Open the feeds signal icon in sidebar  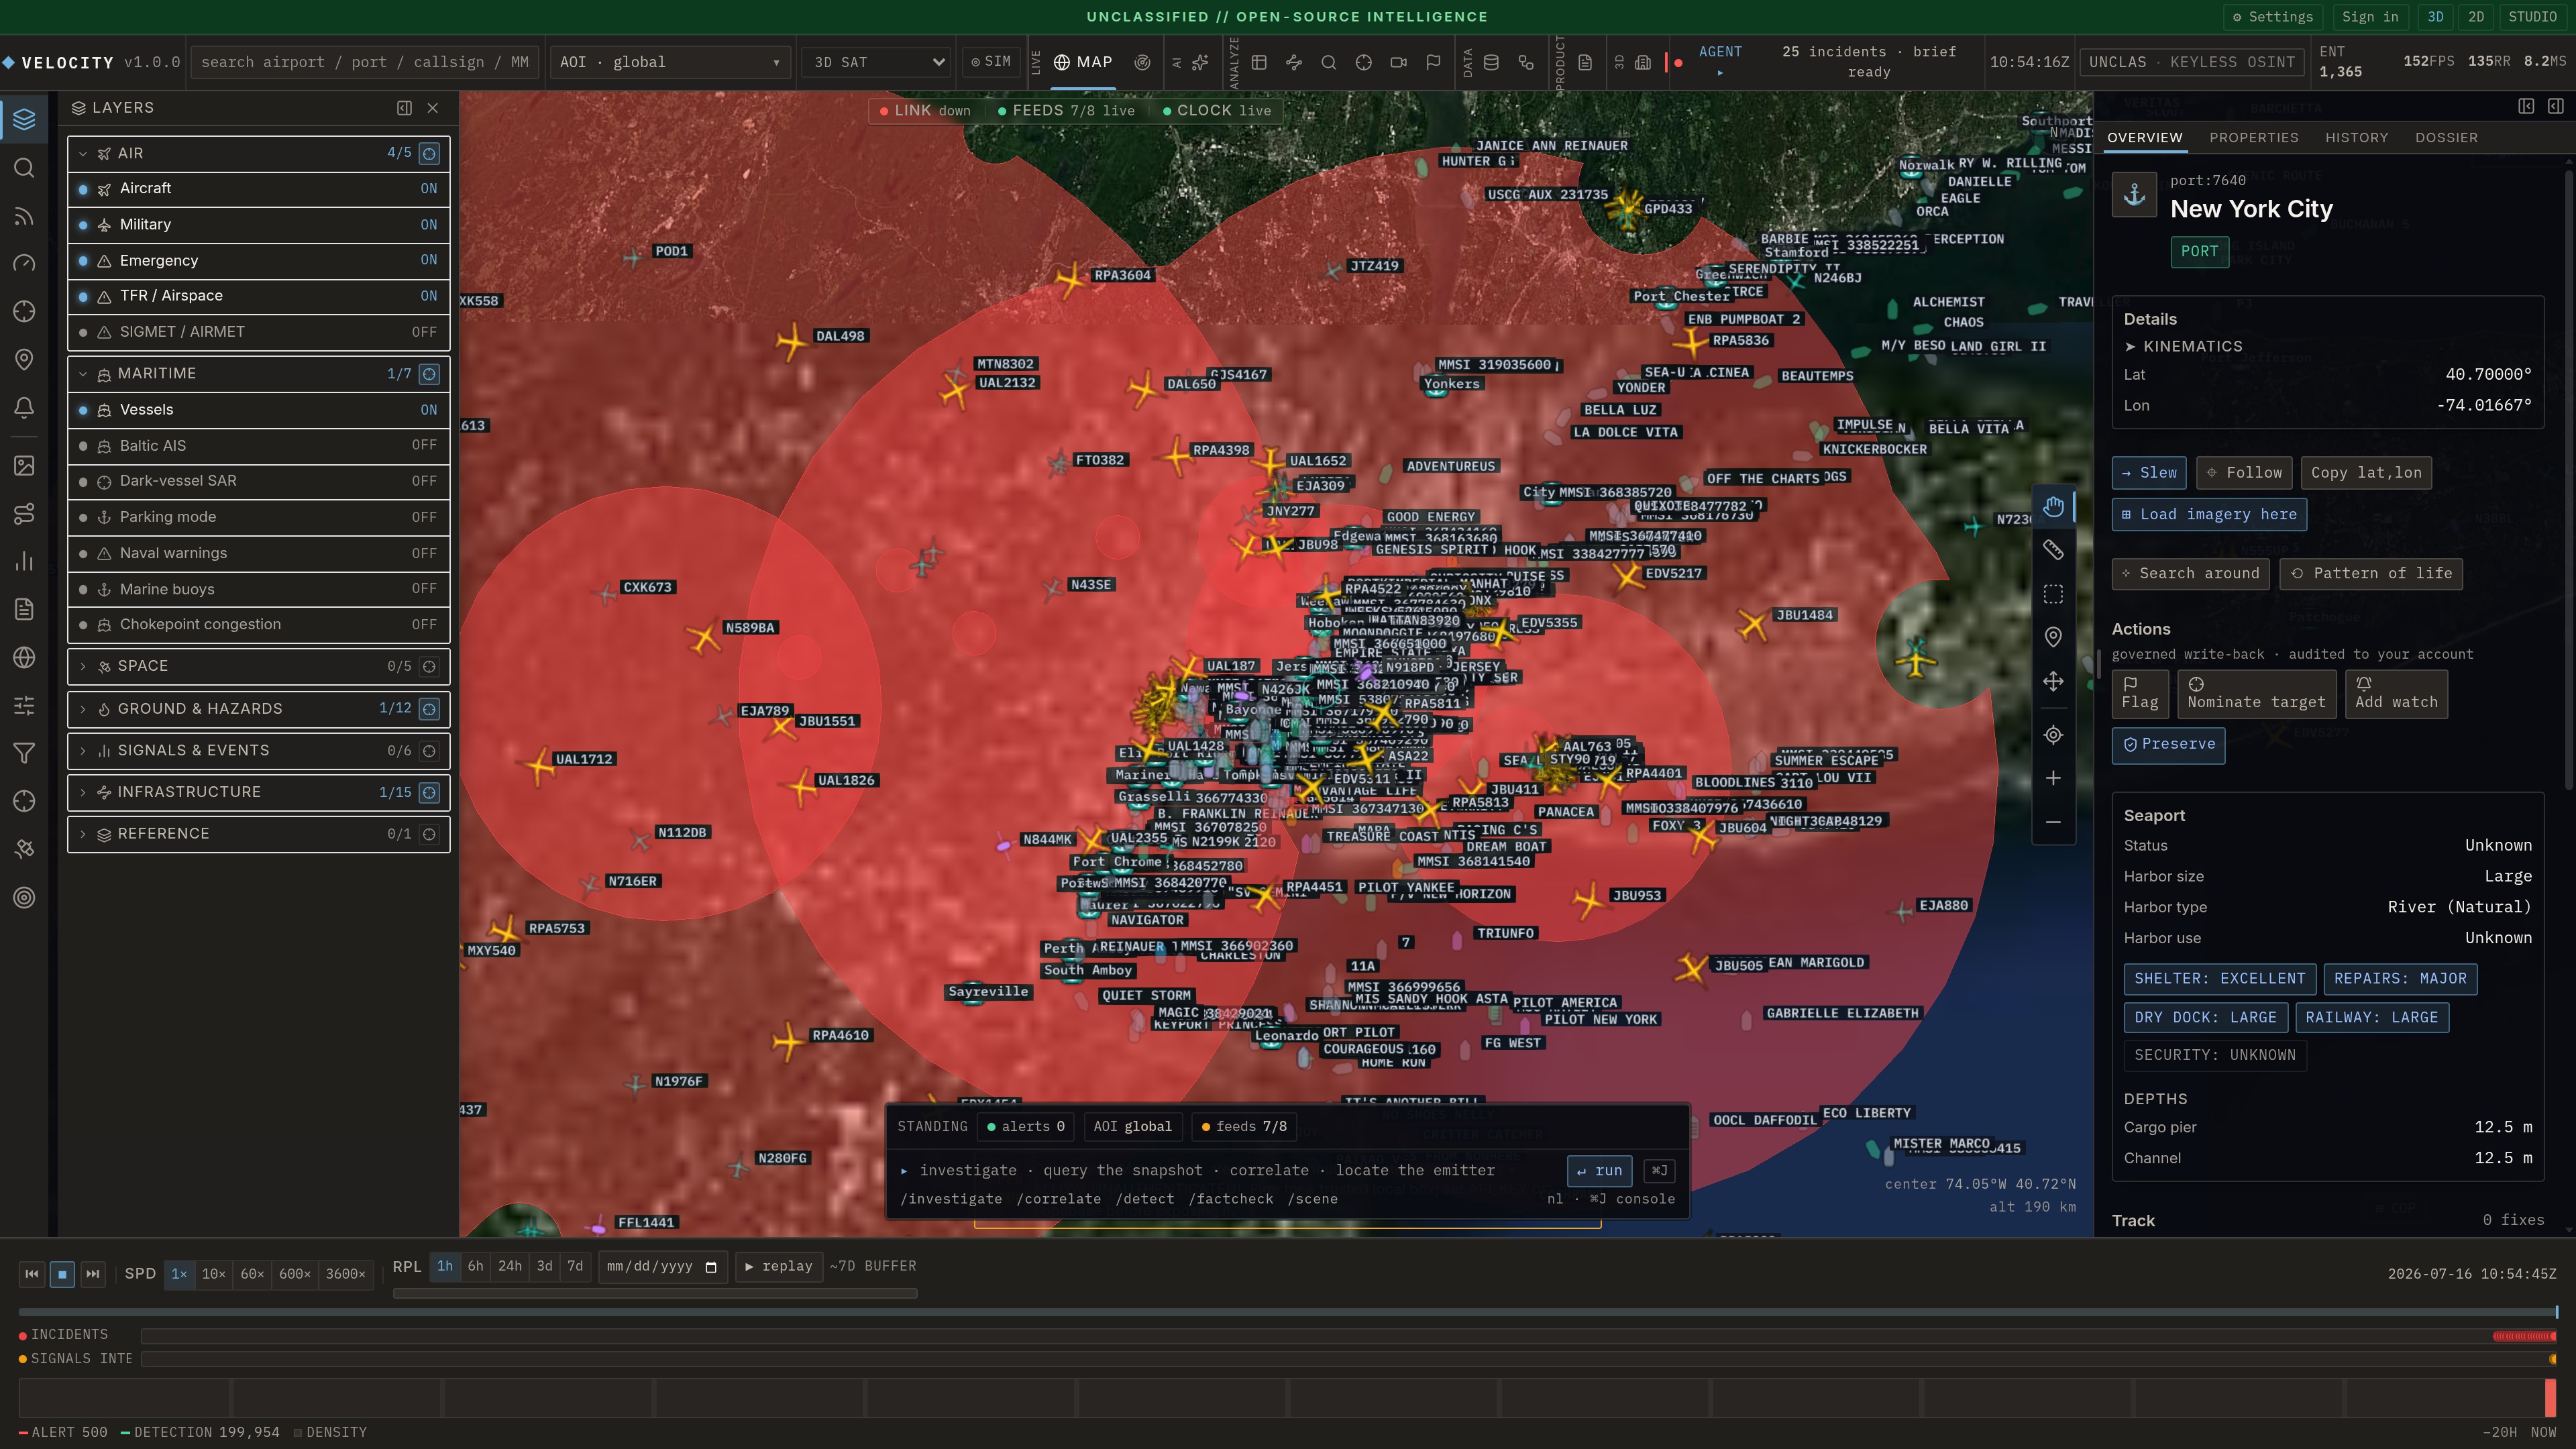[x=24, y=215]
